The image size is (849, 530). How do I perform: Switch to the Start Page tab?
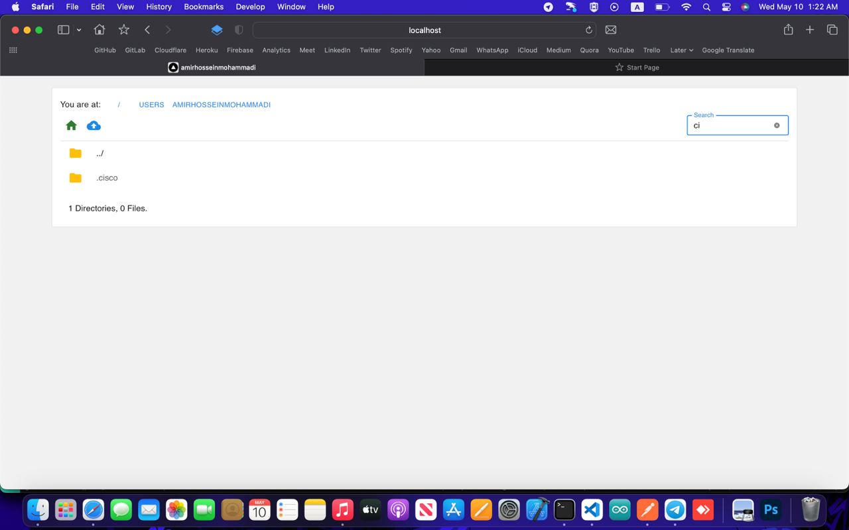point(637,68)
